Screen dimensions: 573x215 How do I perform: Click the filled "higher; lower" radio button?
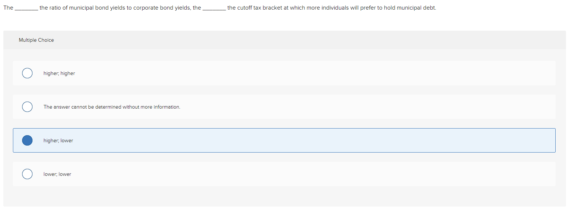click(27, 140)
